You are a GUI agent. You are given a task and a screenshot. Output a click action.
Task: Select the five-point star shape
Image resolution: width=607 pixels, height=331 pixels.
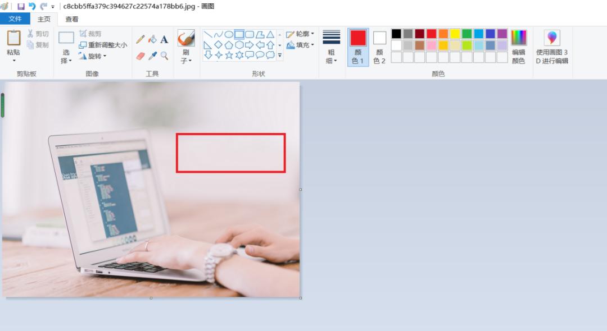229,55
